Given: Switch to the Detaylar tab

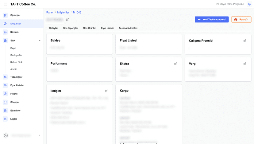Looking at the screenshot, I should coord(53,28).
